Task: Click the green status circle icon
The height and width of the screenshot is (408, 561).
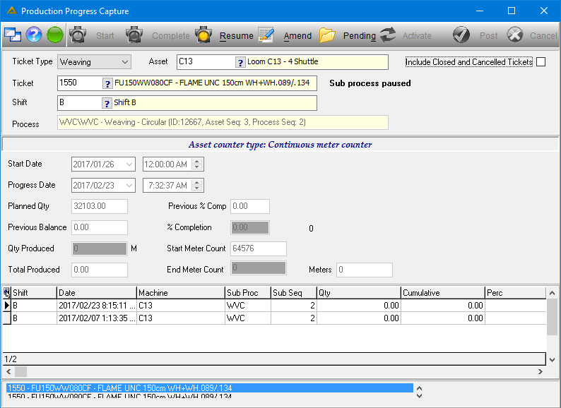Action: pyautogui.click(x=55, y=35)
